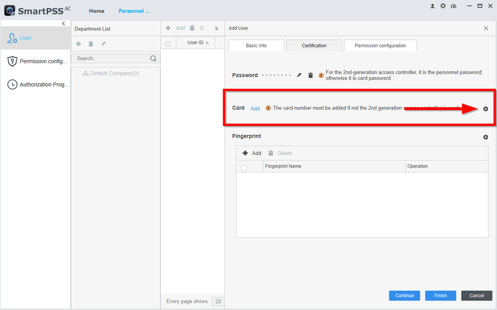
Task: Switch to the Basic Info tab
Action: (256, 46)
